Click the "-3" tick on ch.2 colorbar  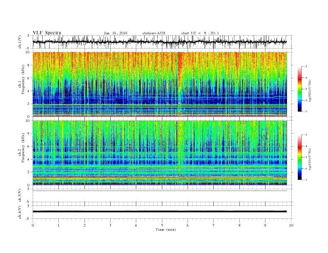pyautogui.click(x=306, y=135)
